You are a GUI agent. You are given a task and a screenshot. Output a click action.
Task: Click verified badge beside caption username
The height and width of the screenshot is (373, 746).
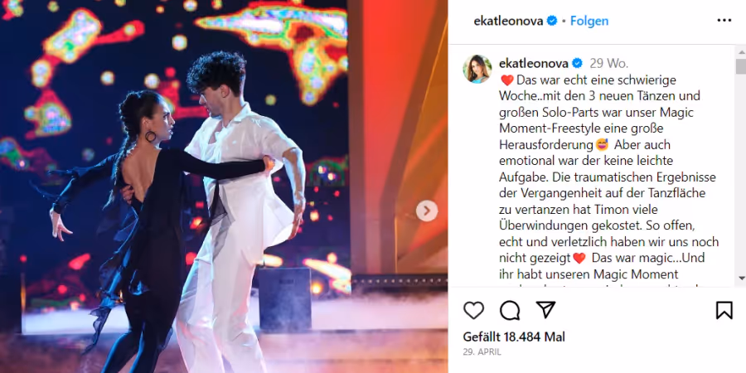pyautogui.click(x=577, y=63)
